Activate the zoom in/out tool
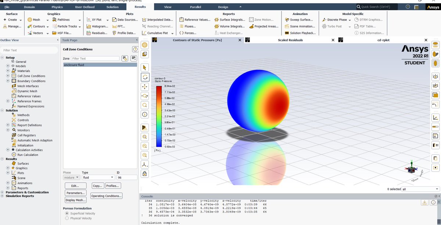 coord(145,96)
